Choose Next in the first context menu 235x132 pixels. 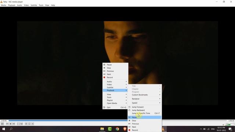pos(115,74)
